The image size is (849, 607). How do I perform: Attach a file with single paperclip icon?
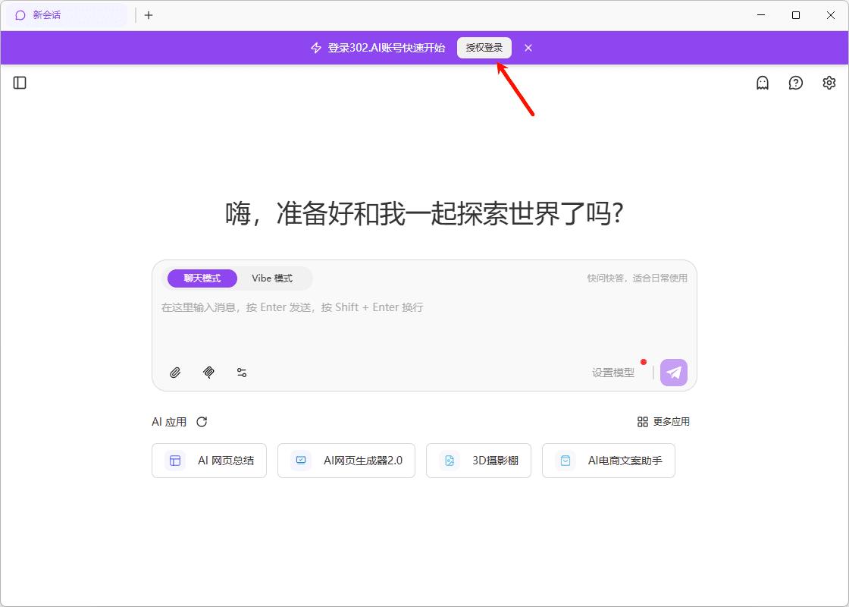(x=175, y=373)
